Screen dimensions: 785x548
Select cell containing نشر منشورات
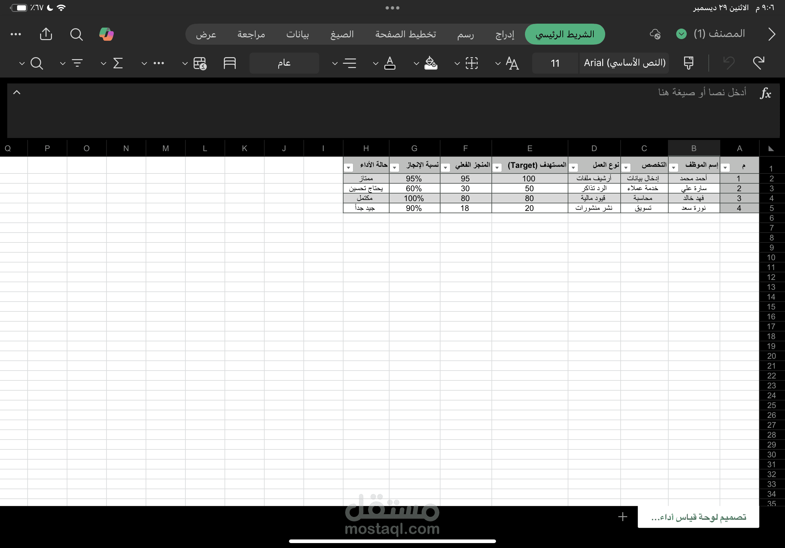pyautogui.click(x=594, y=208)
